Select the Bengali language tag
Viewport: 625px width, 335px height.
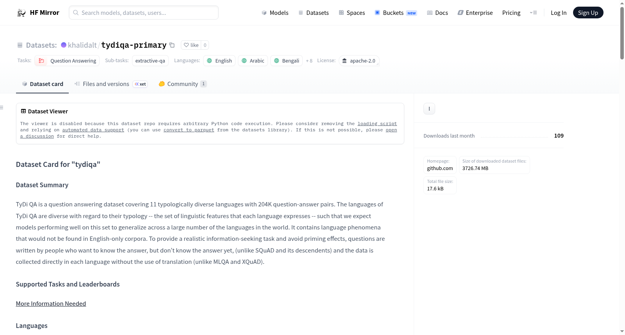pyautogui.click(x=286, y=61)
